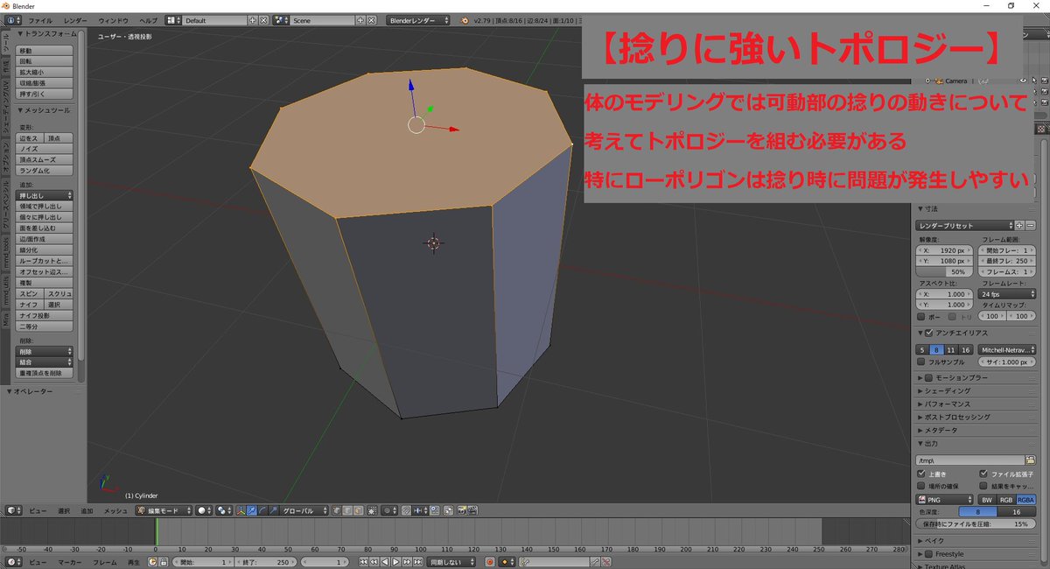Toggle the File Extensions (ファイル拡張子) checkbox
The width and height of the screenshot is (1050, 569).
[983, 474]
